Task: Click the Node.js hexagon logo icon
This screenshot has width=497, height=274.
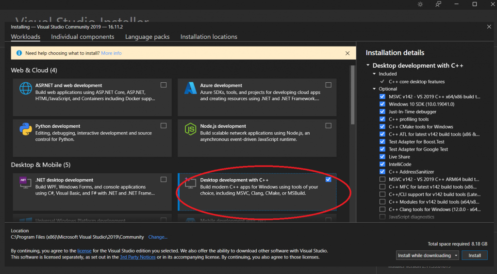Action: [190, 129]
